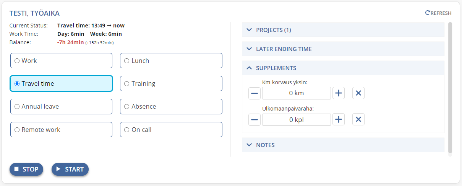Choose the On call option
Screen dimensions: 462x186
coord(171,130)
